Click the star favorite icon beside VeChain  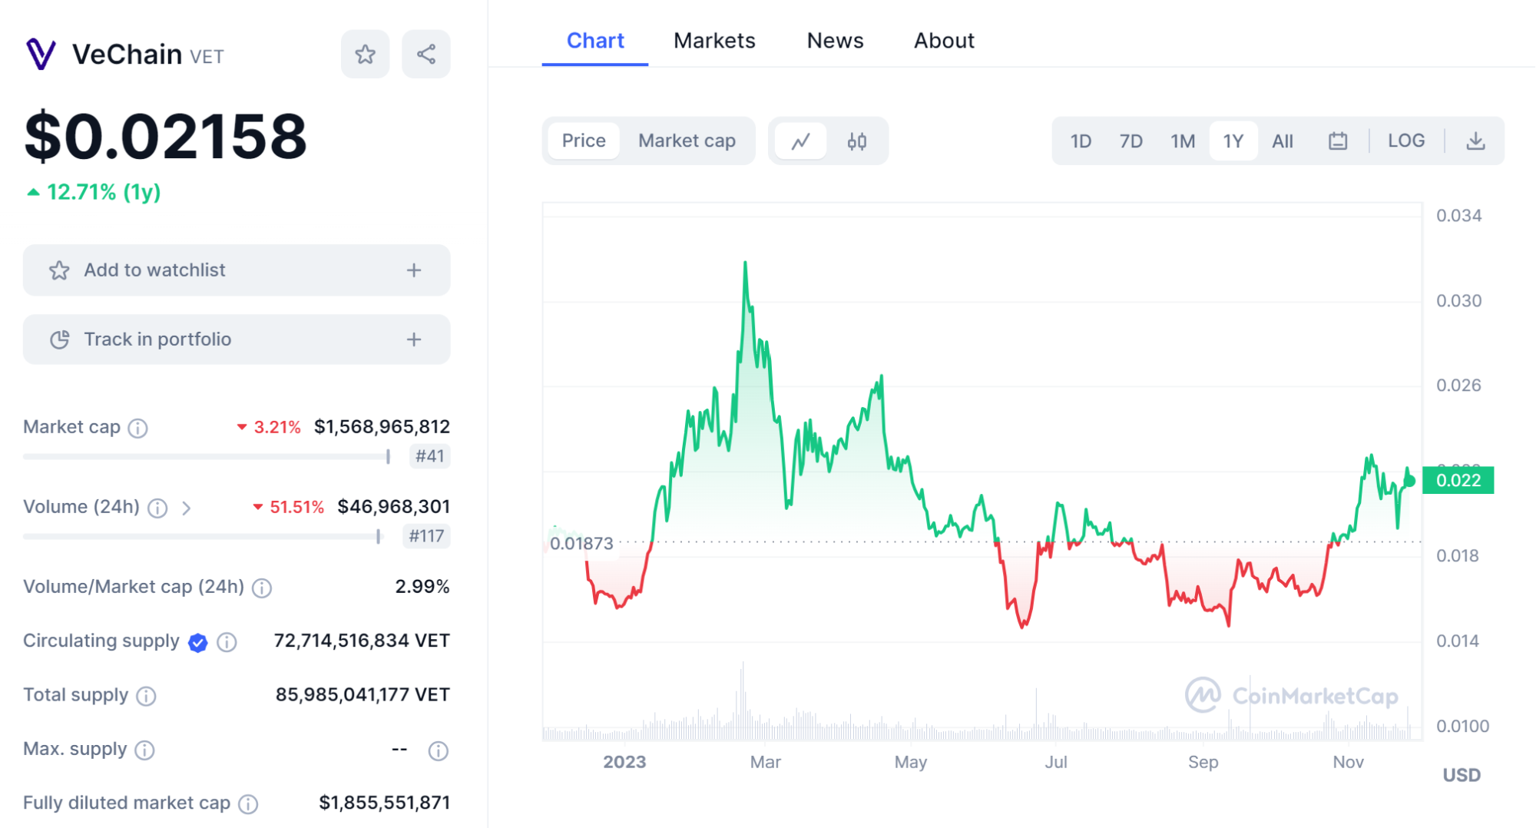(x=365, y=55)
